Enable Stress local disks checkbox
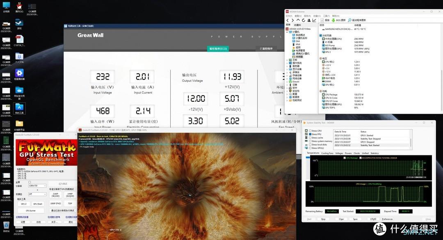 [x=310, y=144]
